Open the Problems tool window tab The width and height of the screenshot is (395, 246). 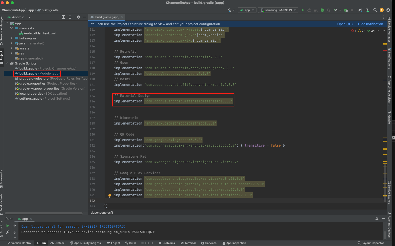coord(167,243)
